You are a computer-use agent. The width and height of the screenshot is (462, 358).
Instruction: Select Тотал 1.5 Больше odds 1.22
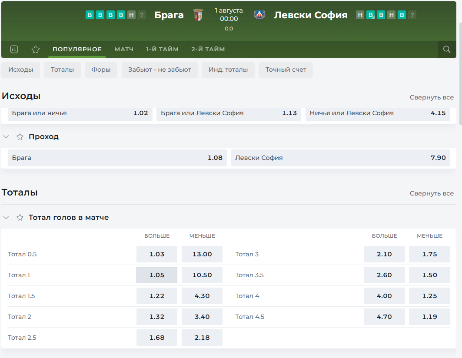[x=157, y=296]
